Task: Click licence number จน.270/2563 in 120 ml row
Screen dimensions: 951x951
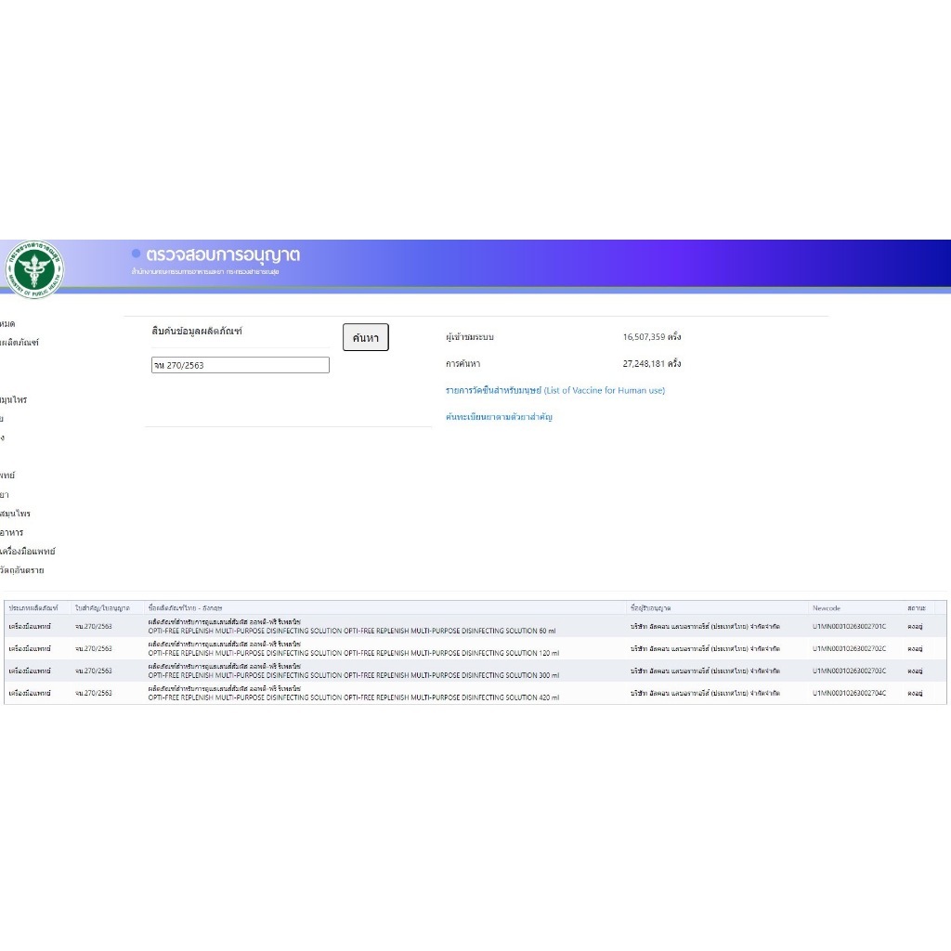Action: 94,648
